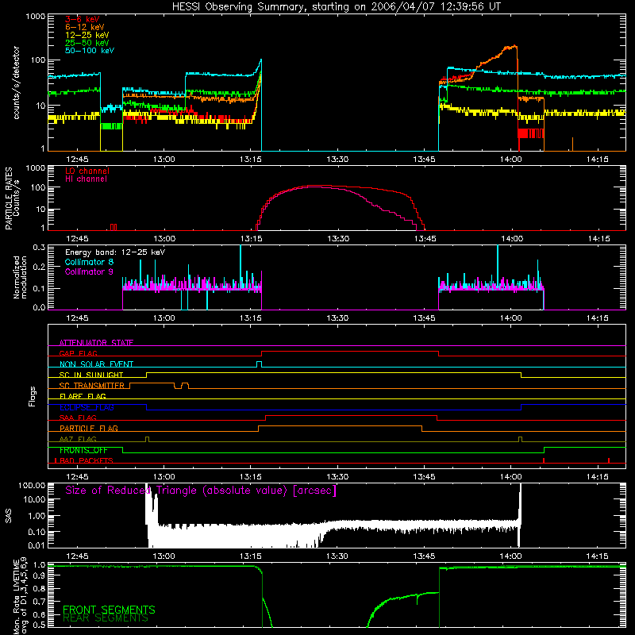The width and height of the screenshot is (635, 635).
Task: Click the 'SAA_FLAG' label
Action: [x=78, y=418]
